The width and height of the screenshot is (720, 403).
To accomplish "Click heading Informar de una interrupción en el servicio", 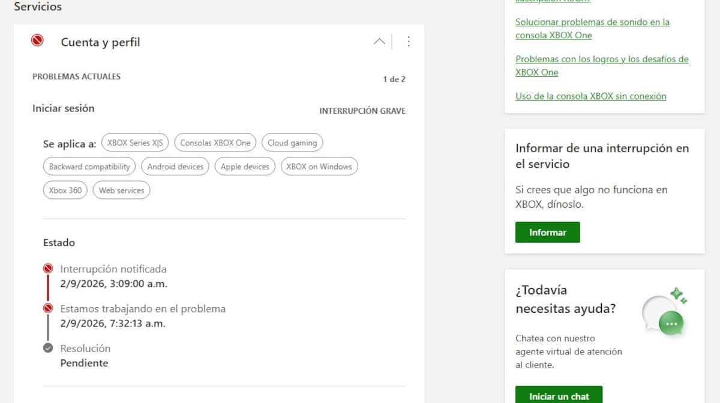I will point(602,156).
